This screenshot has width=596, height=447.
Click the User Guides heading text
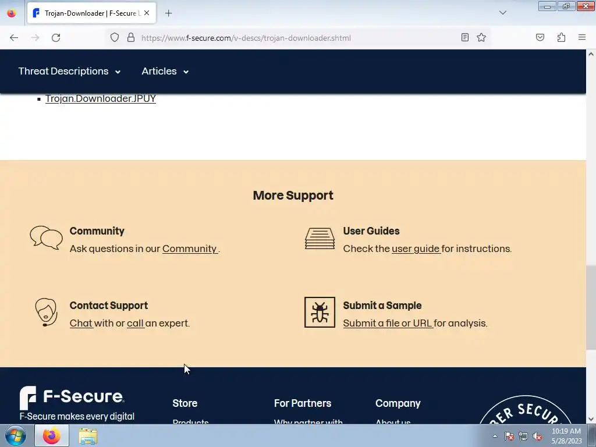tap(371, 231)
